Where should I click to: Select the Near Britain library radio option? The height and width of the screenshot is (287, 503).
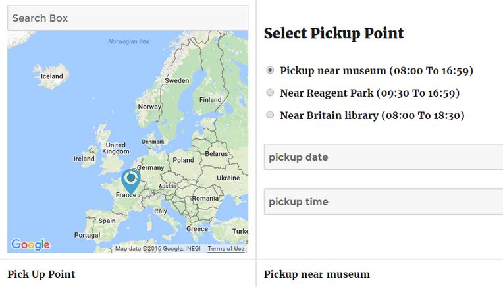270,115
